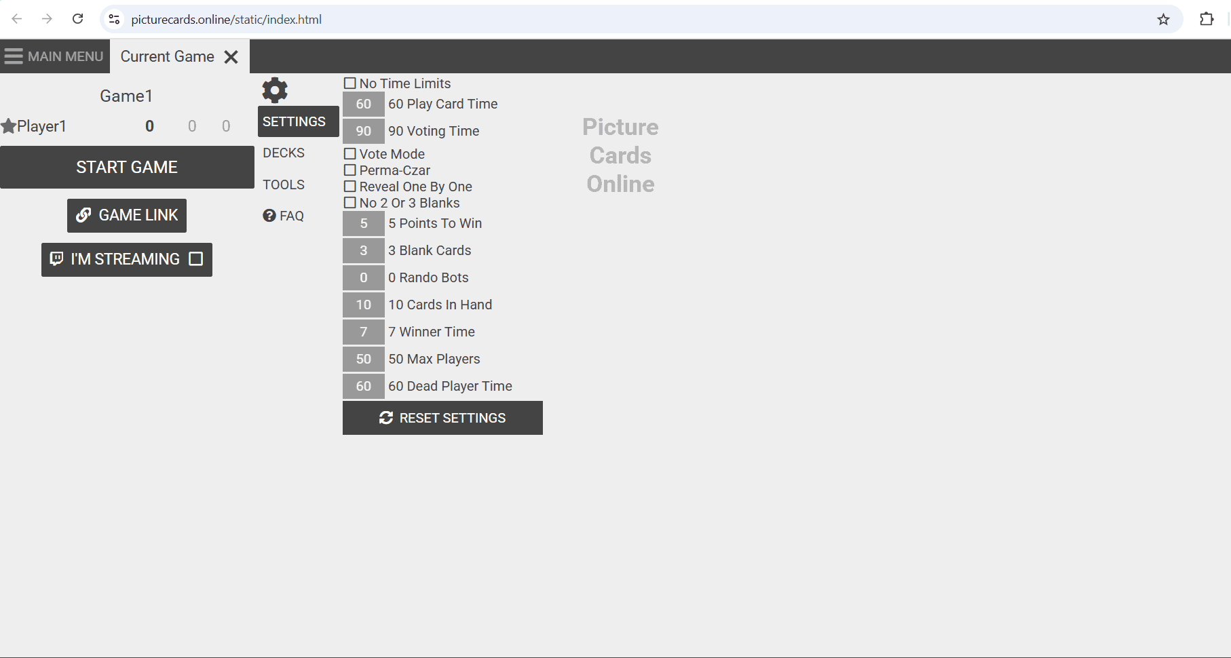This screenshot has width=1231, height=658.
Task: Click the settings gear icon
Action: tap(275, 90)
